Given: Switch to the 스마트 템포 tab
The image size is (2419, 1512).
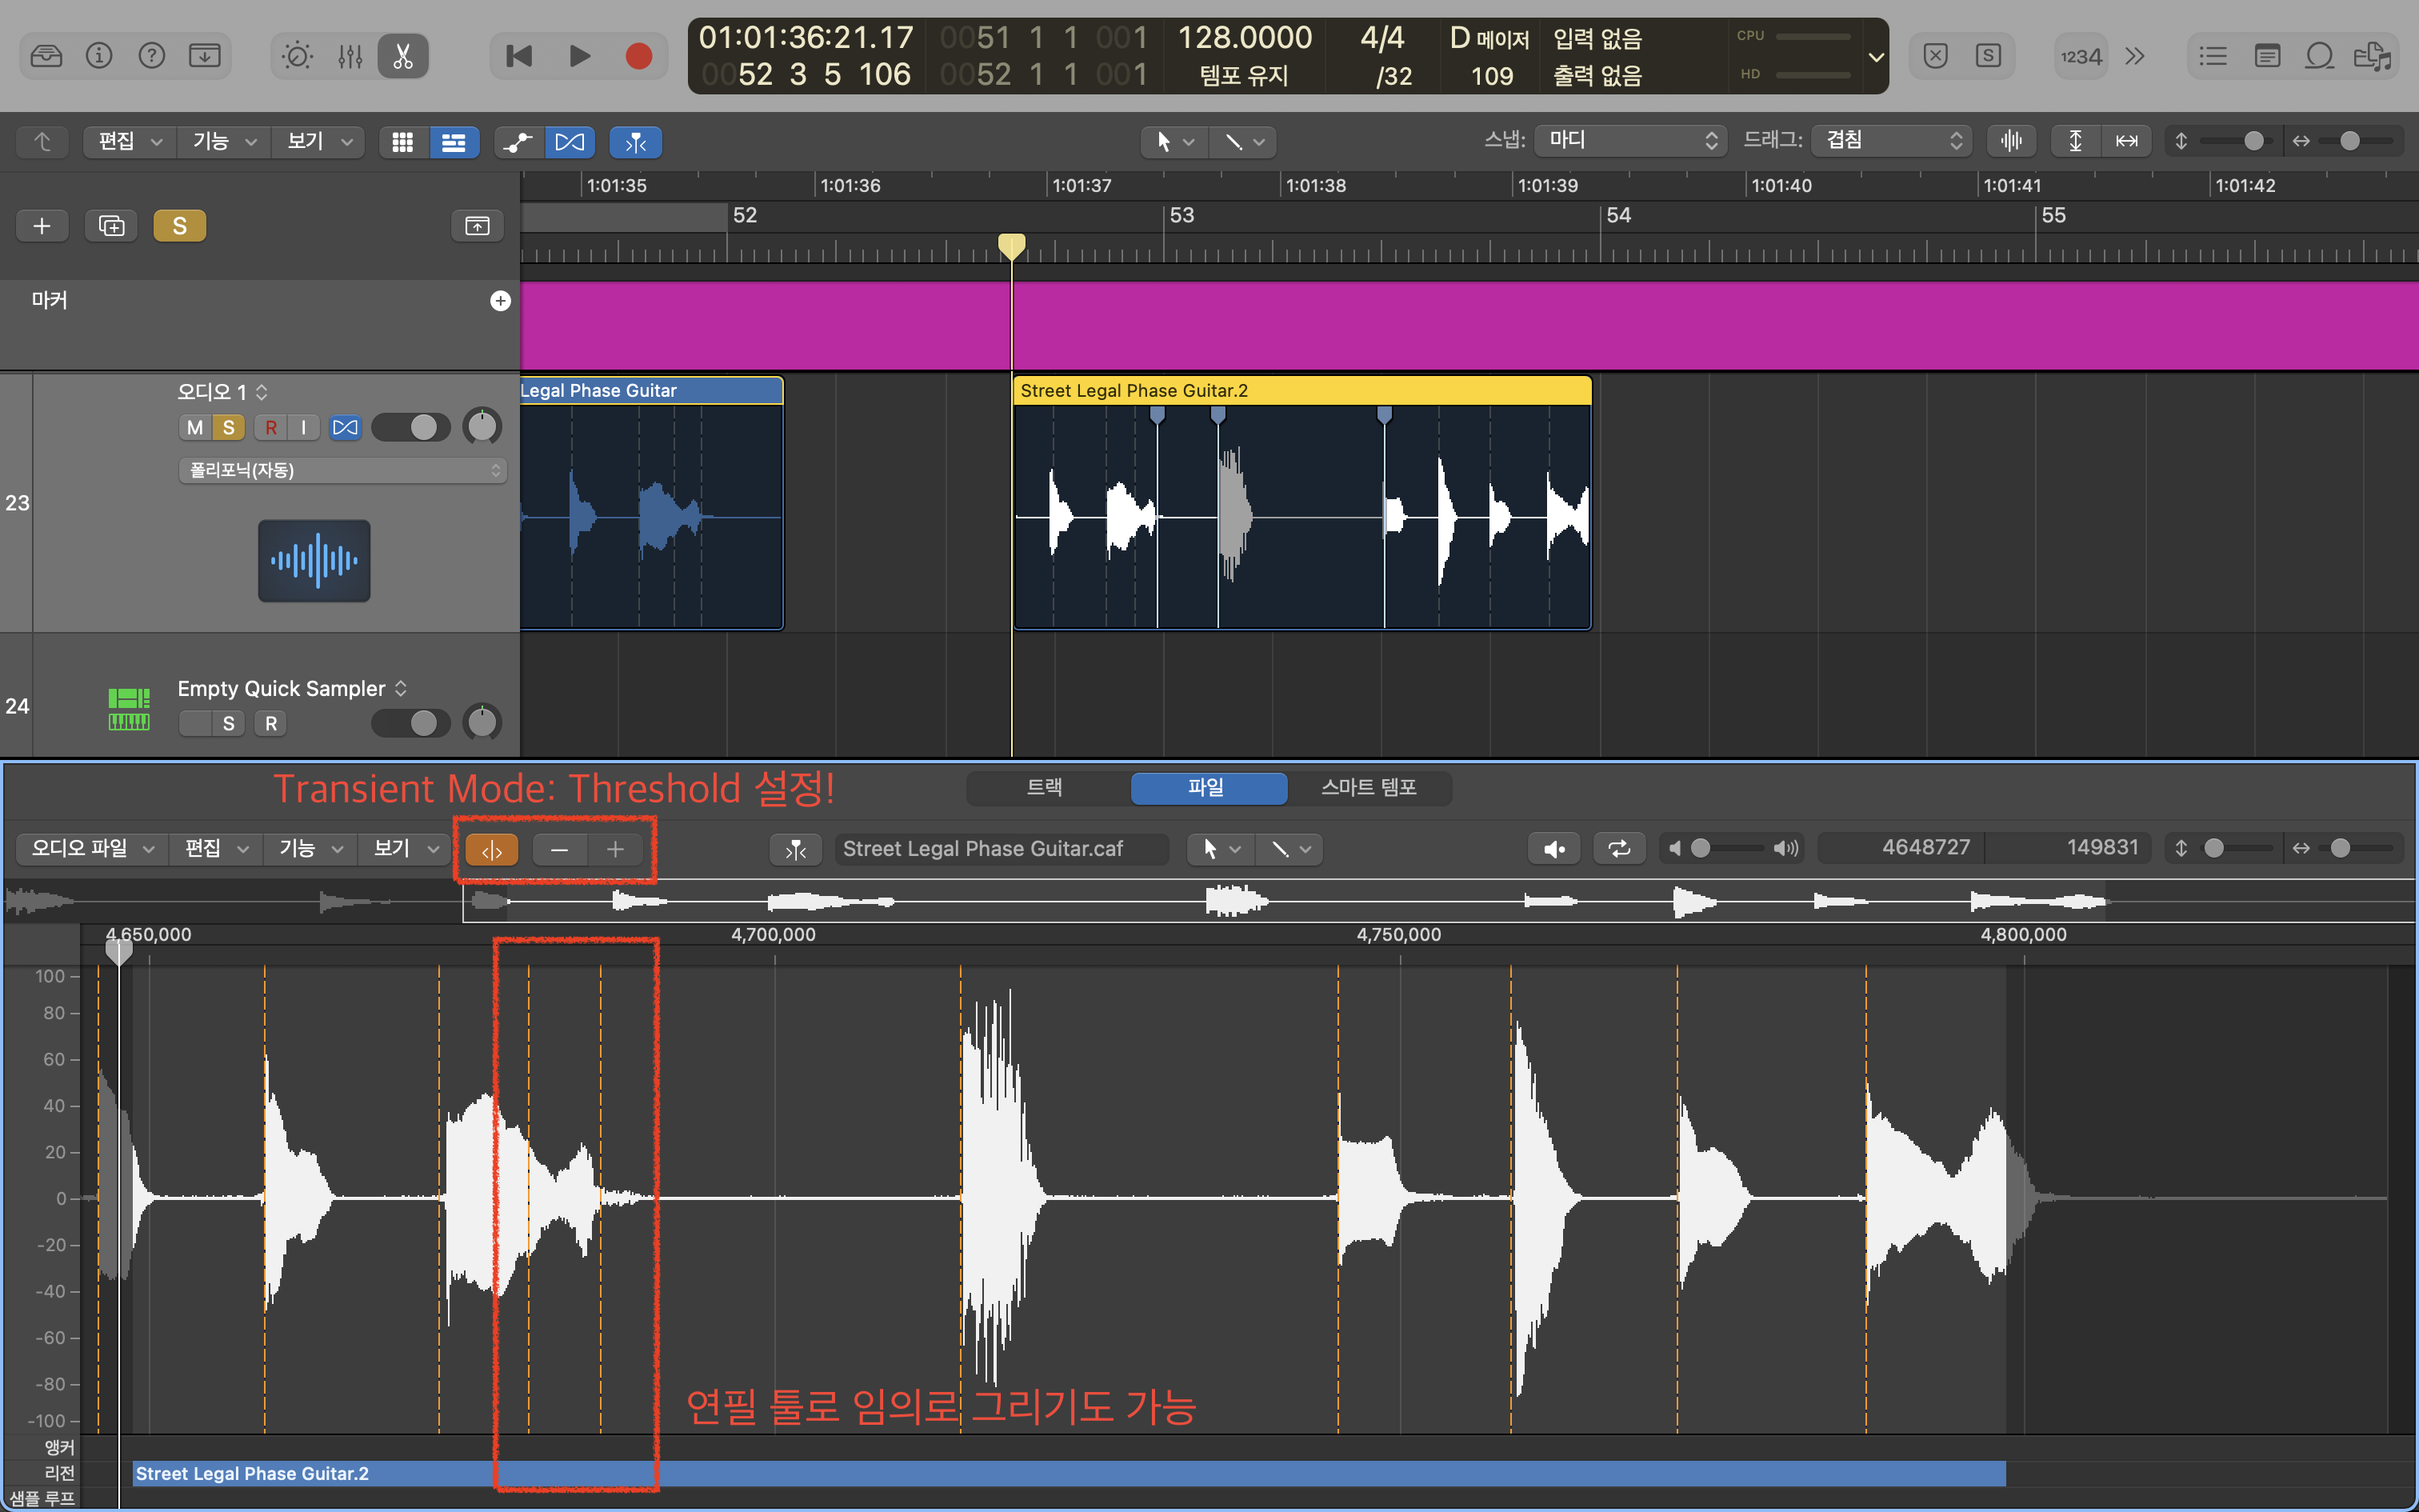Looking at the screenshot, I should (x=1367, y=788).
